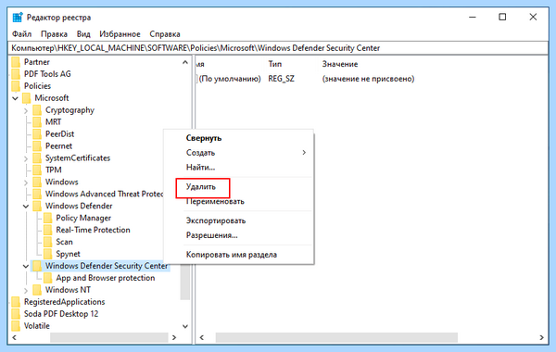Choose Удалить in the context menu
Screen dimensions: 556x352
click(201, 187)
